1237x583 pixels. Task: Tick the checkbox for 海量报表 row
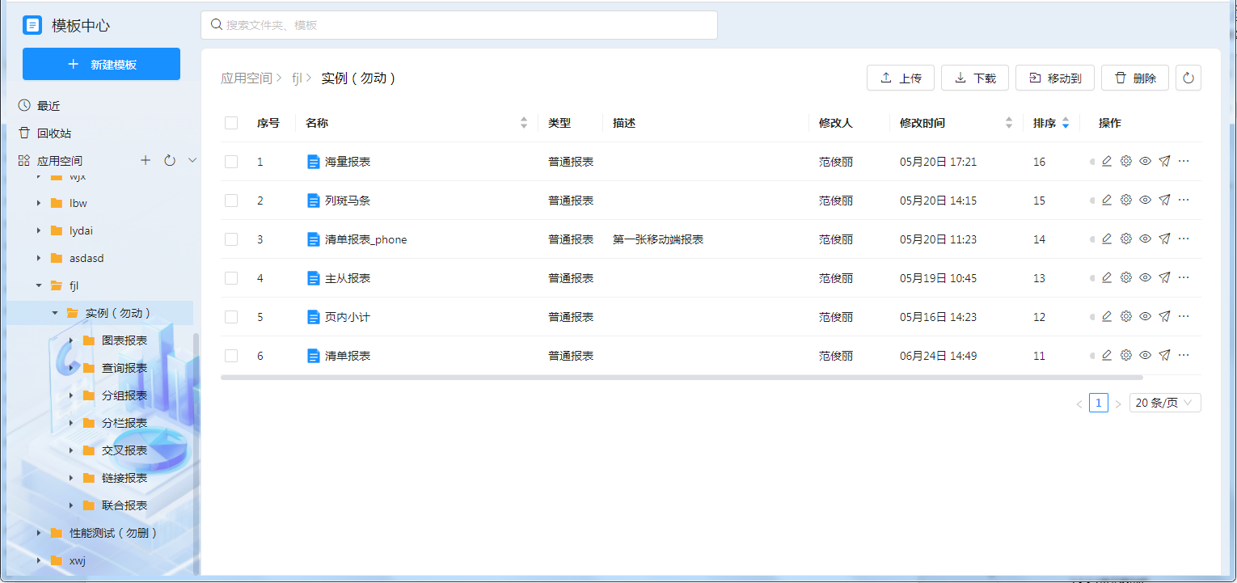pyautogui.click(x=231, y=162)
